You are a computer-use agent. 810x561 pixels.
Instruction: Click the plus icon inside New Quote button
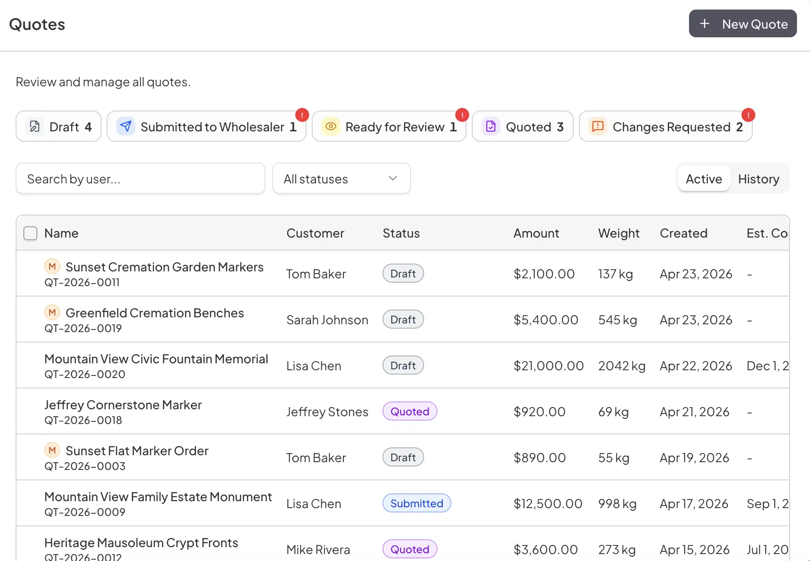pyautogui.click(x=705, y=23)
